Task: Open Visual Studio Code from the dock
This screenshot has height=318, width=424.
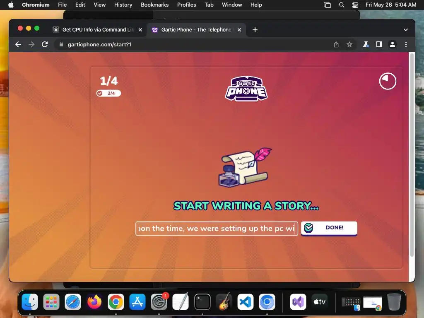Action: [x=245, y=302]
